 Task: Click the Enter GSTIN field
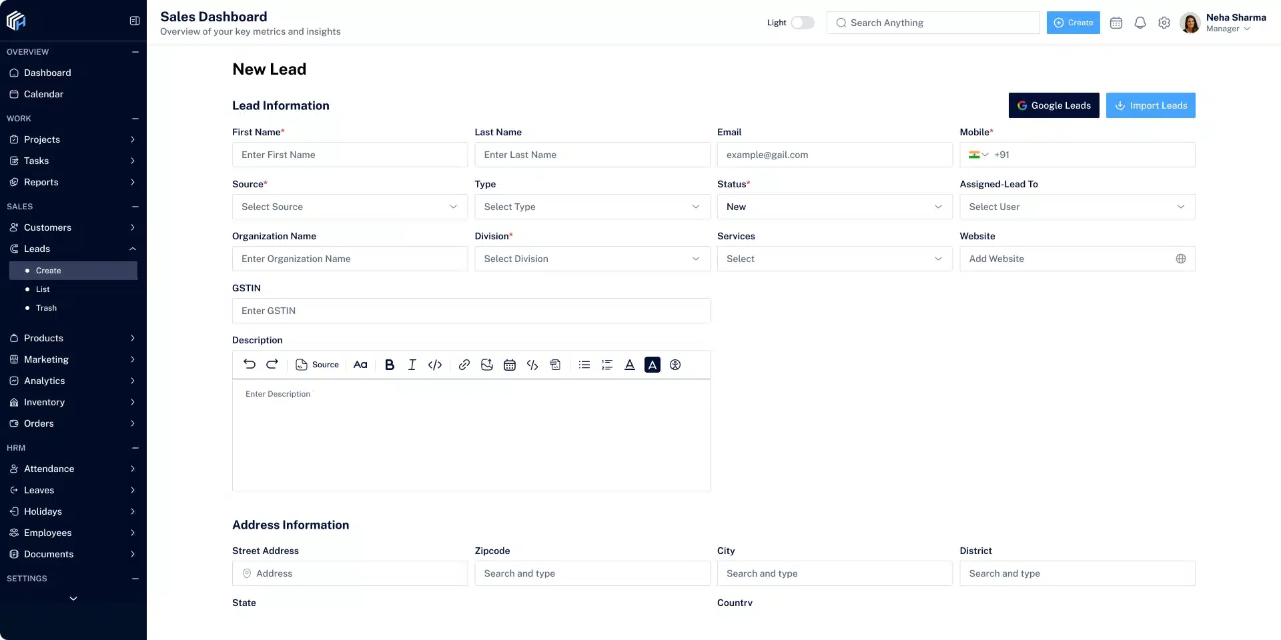(x=471, y=311)
